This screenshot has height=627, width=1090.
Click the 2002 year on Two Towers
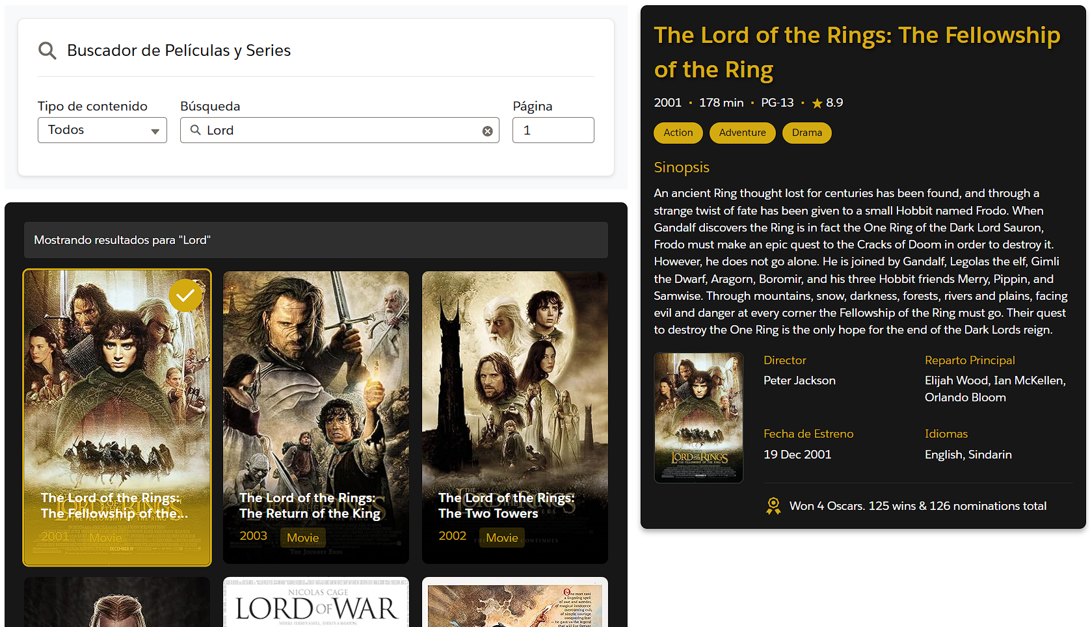[x=452, y=536]
